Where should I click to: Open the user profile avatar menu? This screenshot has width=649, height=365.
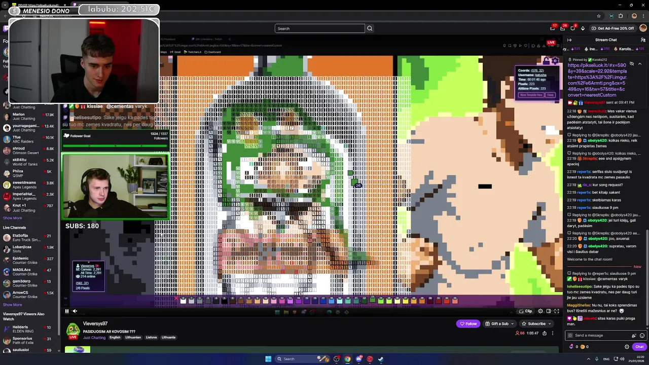point(643,28)
